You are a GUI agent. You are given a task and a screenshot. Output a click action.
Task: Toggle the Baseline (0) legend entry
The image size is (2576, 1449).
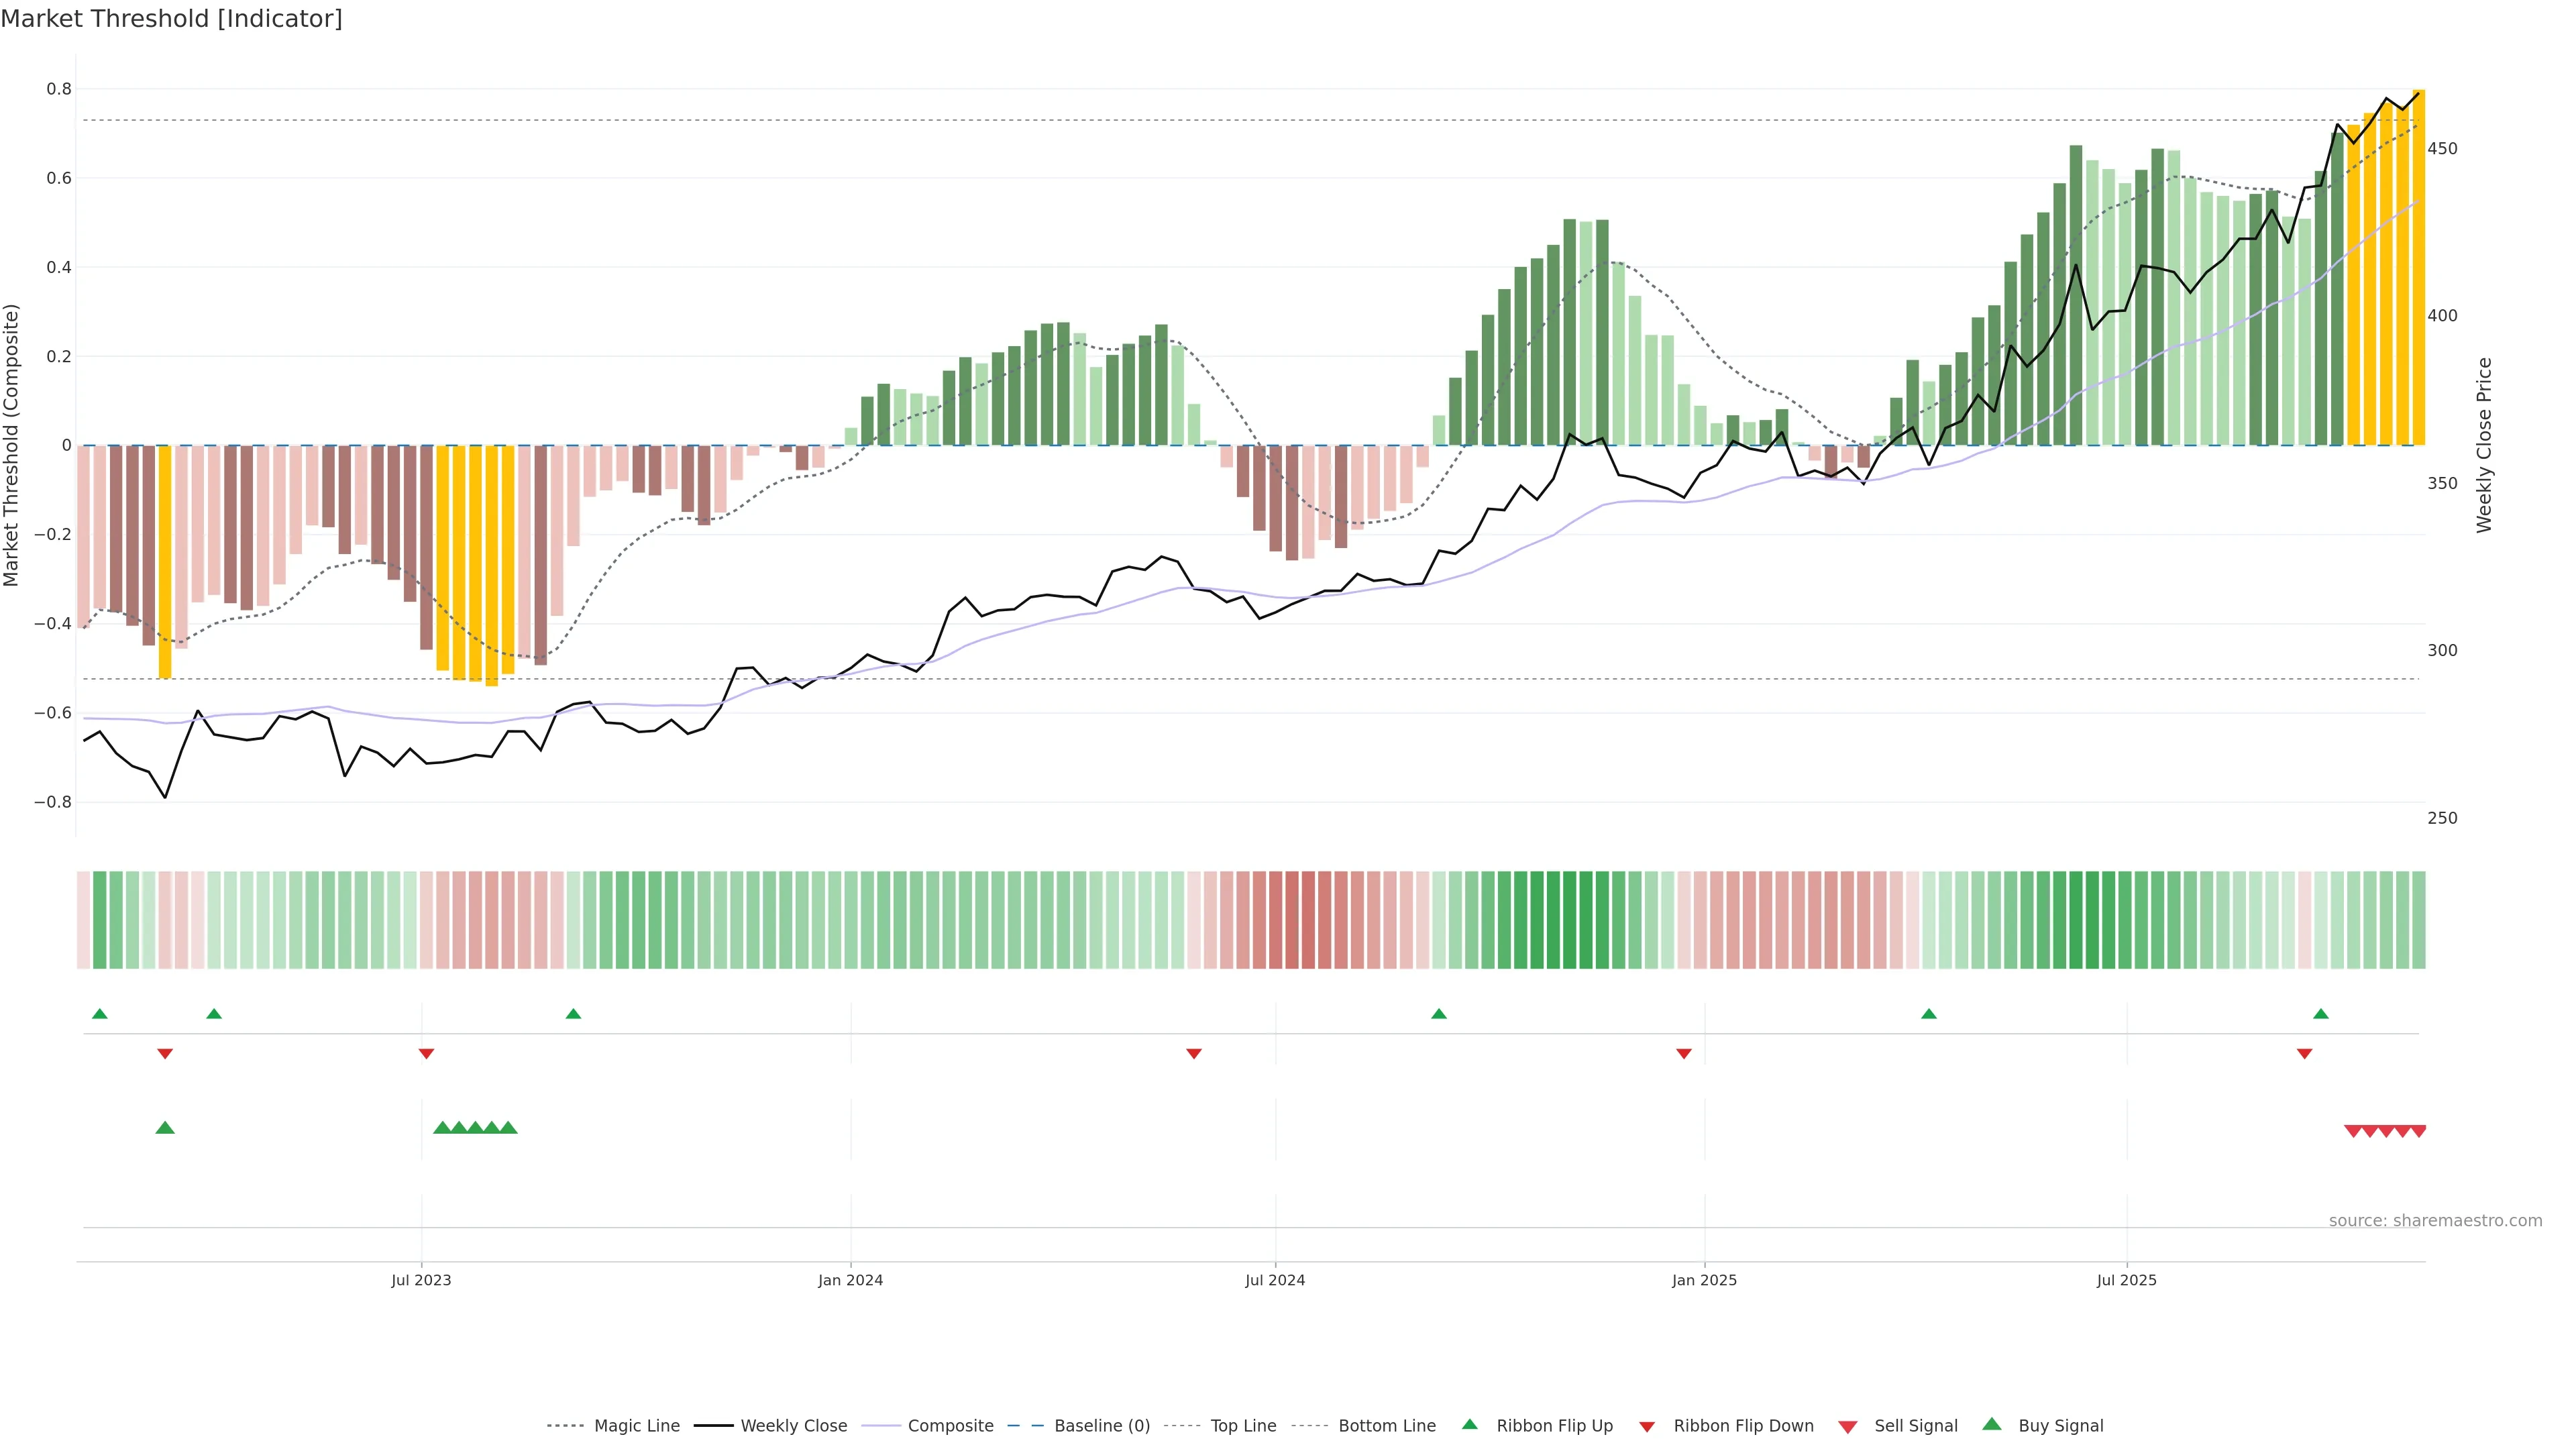coord(1101,1426)
